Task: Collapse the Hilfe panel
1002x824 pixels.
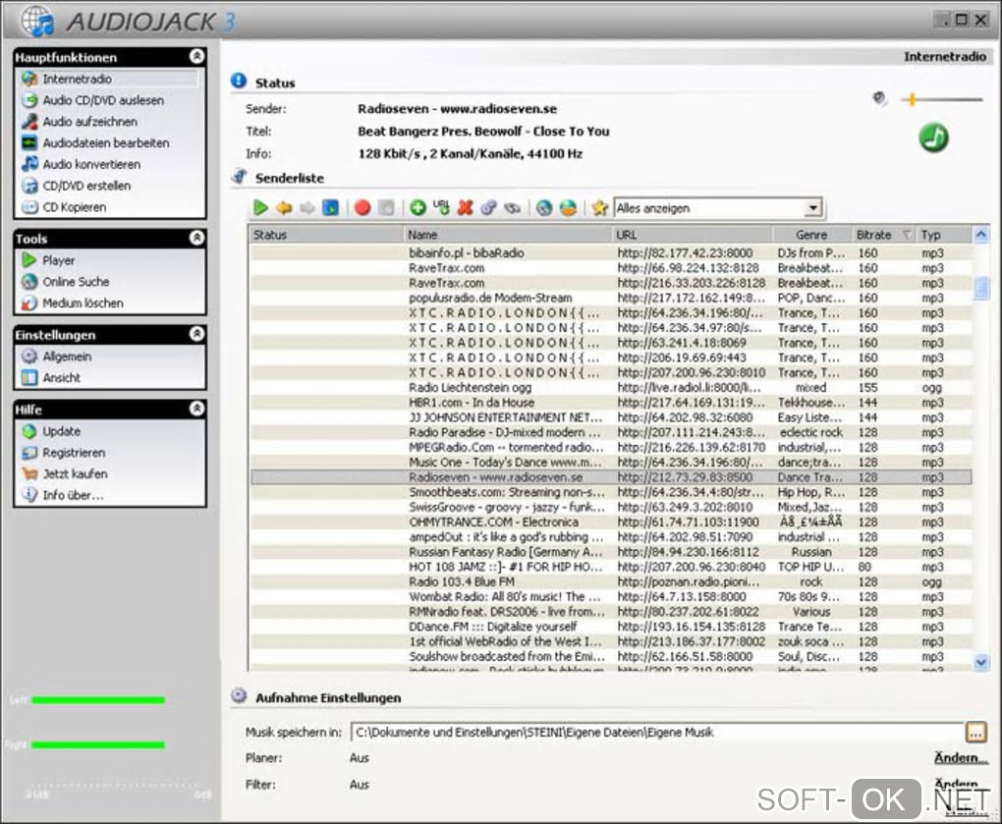Action: click(x=196, y=409)
